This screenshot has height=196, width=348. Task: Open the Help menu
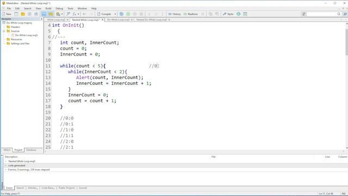pyautogui.click(x=94, y=9)
